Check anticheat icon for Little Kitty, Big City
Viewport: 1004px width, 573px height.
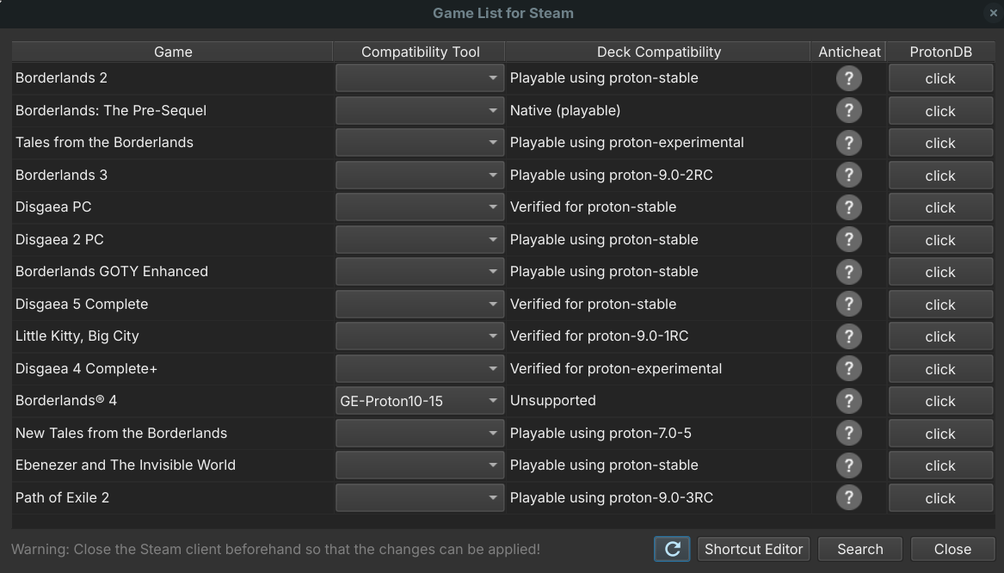848,336
